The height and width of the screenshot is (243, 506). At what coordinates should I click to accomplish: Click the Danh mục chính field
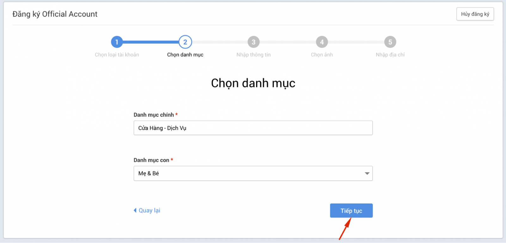pos(253,128)
